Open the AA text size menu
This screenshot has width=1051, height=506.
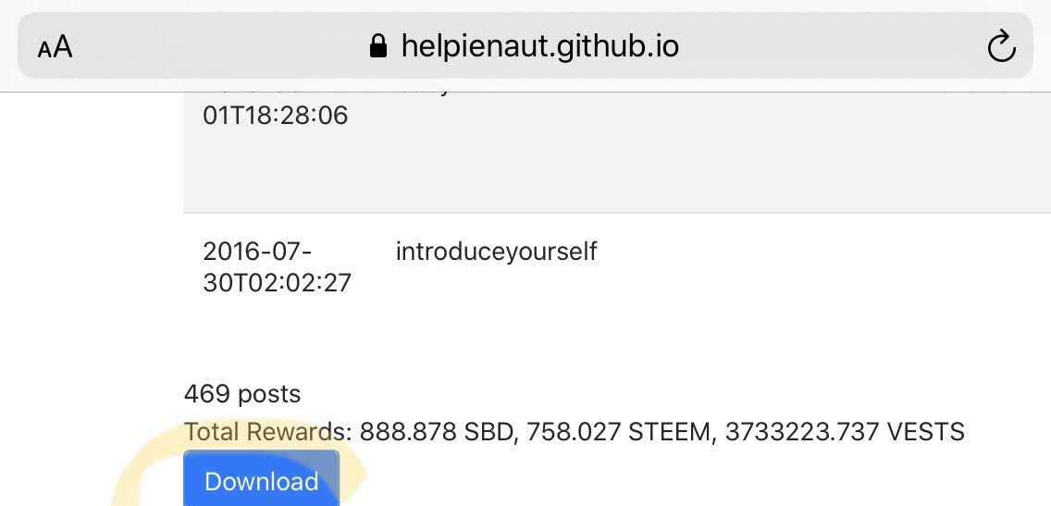(x=55, y=47)
